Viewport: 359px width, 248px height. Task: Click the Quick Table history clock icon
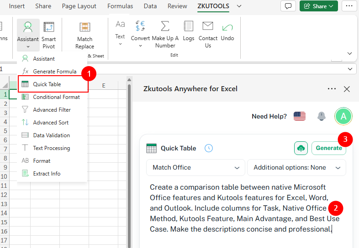[x=209, y=148]
